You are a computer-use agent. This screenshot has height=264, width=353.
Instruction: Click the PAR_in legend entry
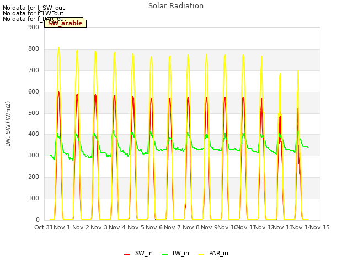point(213,254)
